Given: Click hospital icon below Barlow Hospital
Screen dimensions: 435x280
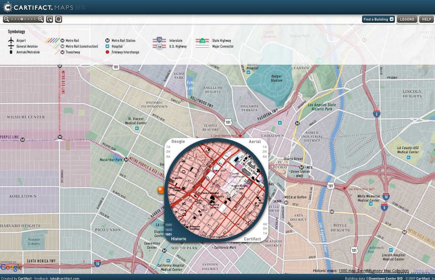Looking at the screenshot, I should coord(249,72).
